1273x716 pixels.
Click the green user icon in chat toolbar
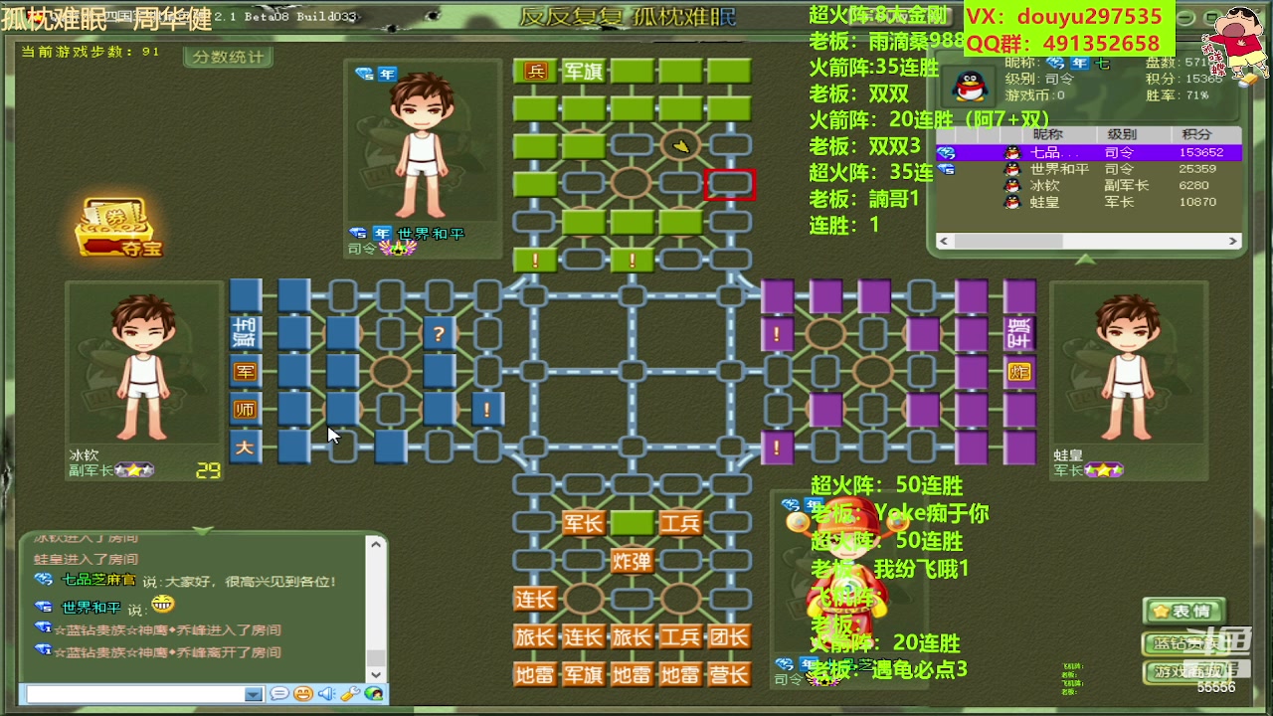coord(373,694)
